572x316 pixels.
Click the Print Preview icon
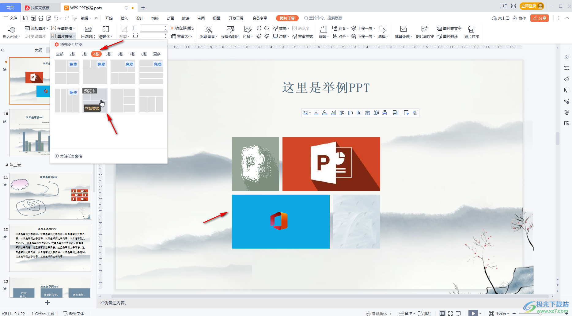click(x=49, y=18)
